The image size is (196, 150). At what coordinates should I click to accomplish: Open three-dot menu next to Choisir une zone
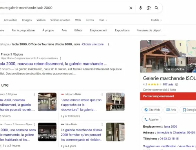click(109, 44)
